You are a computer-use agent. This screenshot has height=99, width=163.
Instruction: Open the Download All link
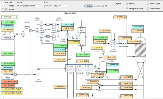(x=100, y=6)
